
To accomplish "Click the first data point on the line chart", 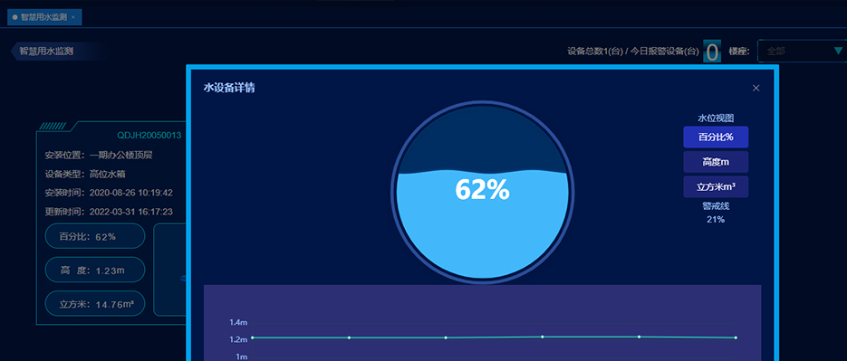I will [x=252, y=337].
